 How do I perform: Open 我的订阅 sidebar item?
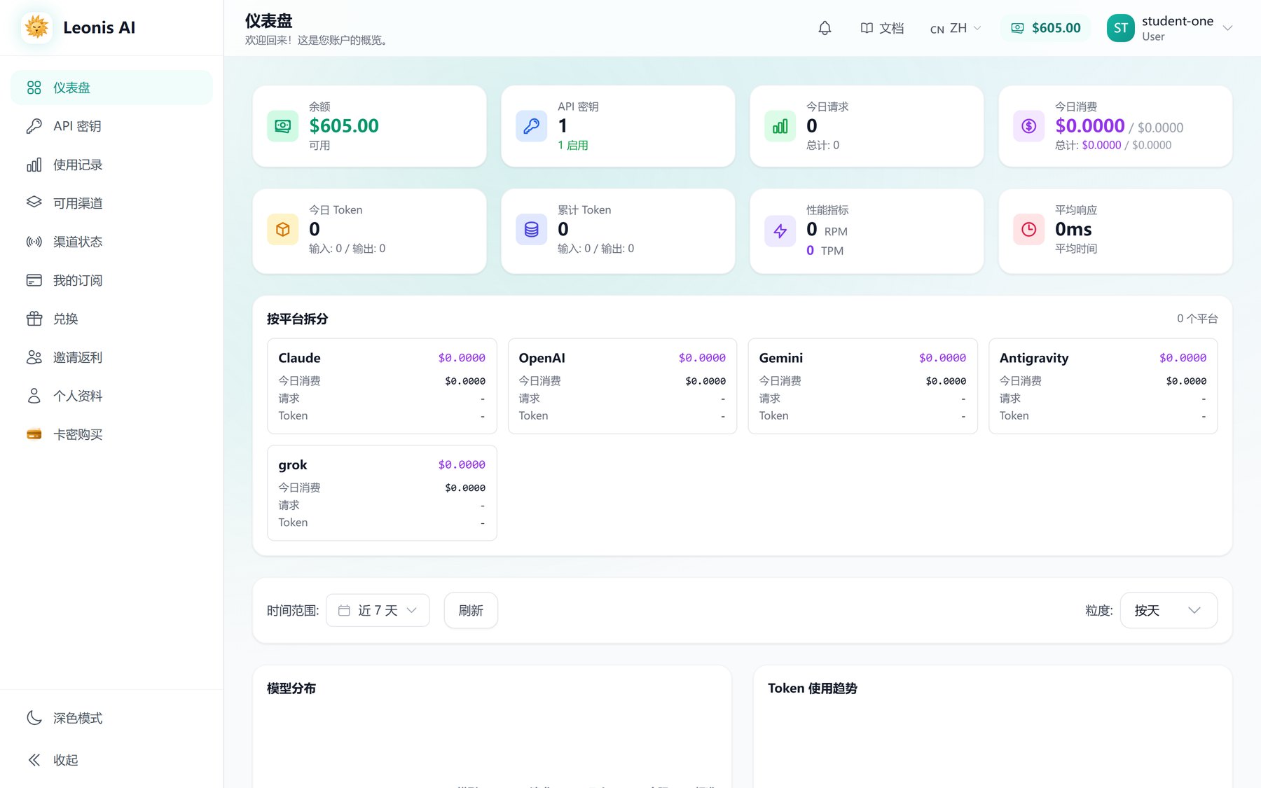coord(111,280)
